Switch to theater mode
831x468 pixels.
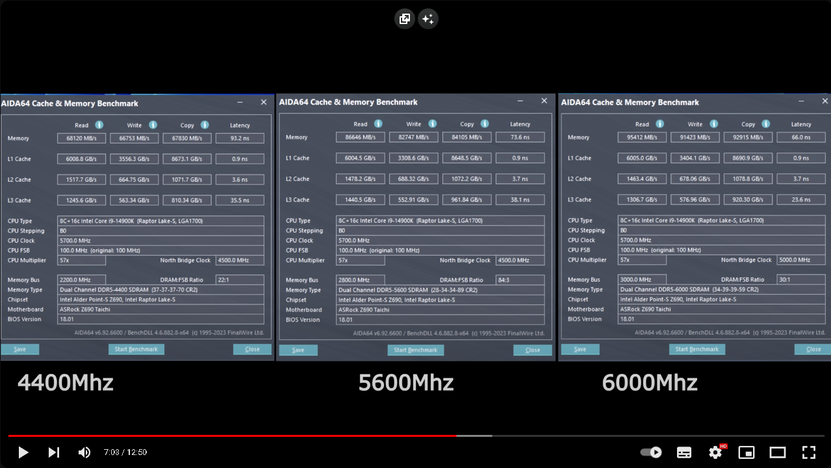pos(778,452)
